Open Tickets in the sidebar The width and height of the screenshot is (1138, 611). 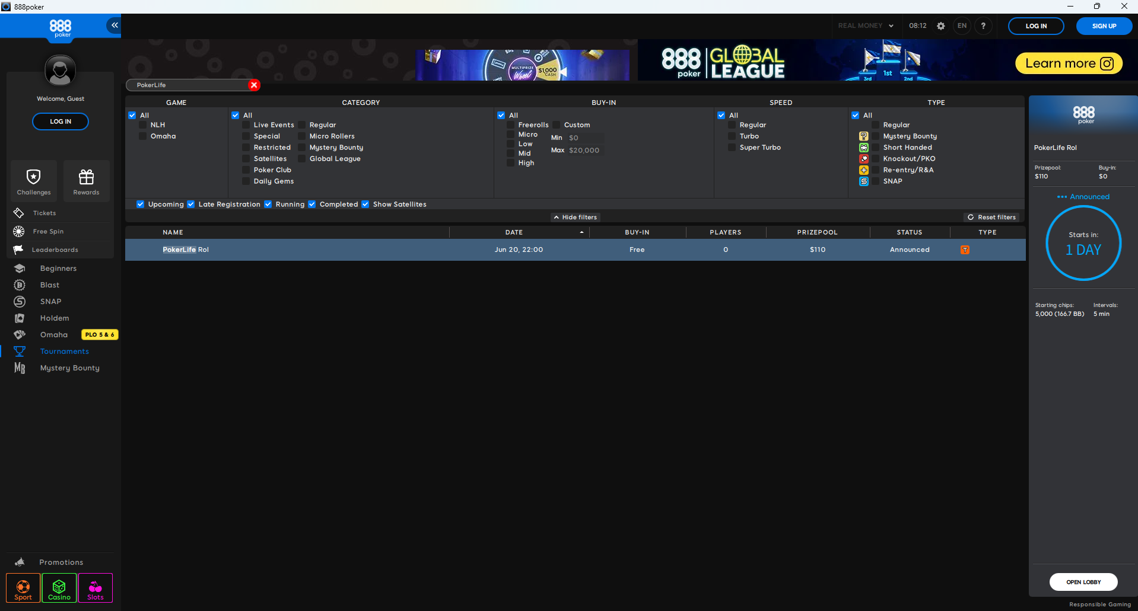click(x=44, y=213)
